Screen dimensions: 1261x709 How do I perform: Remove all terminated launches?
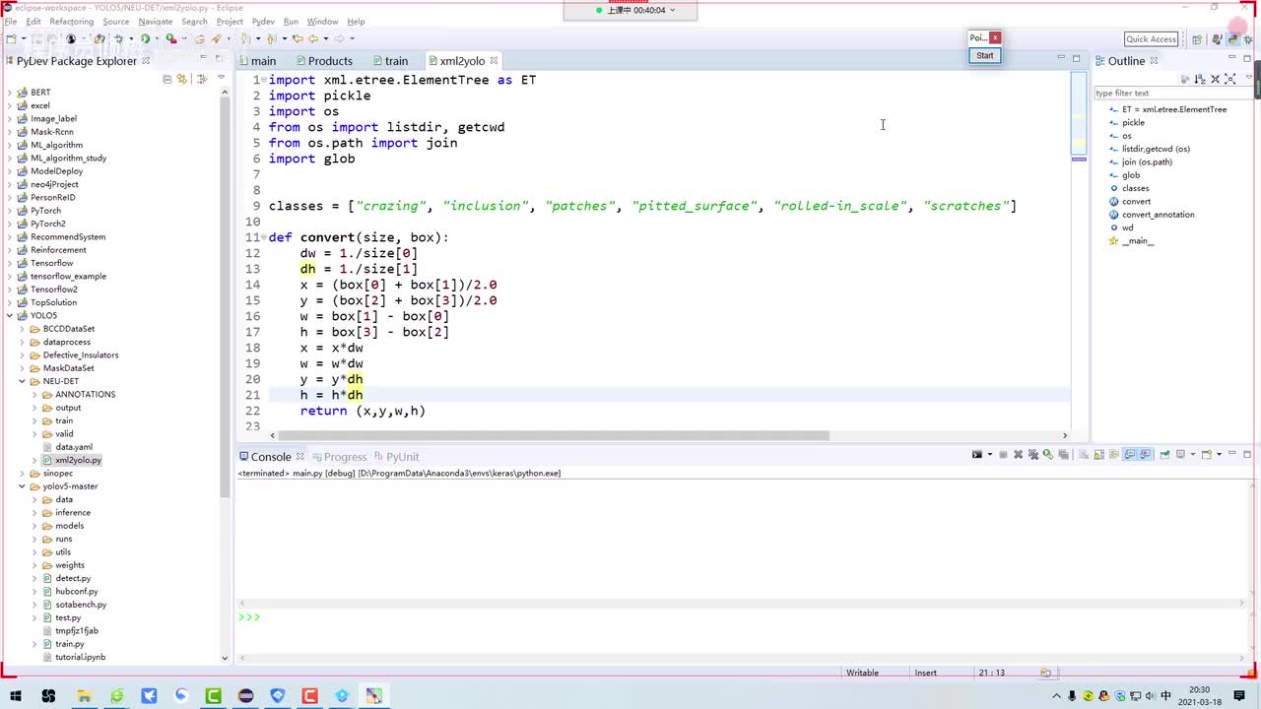(x=1032, y=455)
